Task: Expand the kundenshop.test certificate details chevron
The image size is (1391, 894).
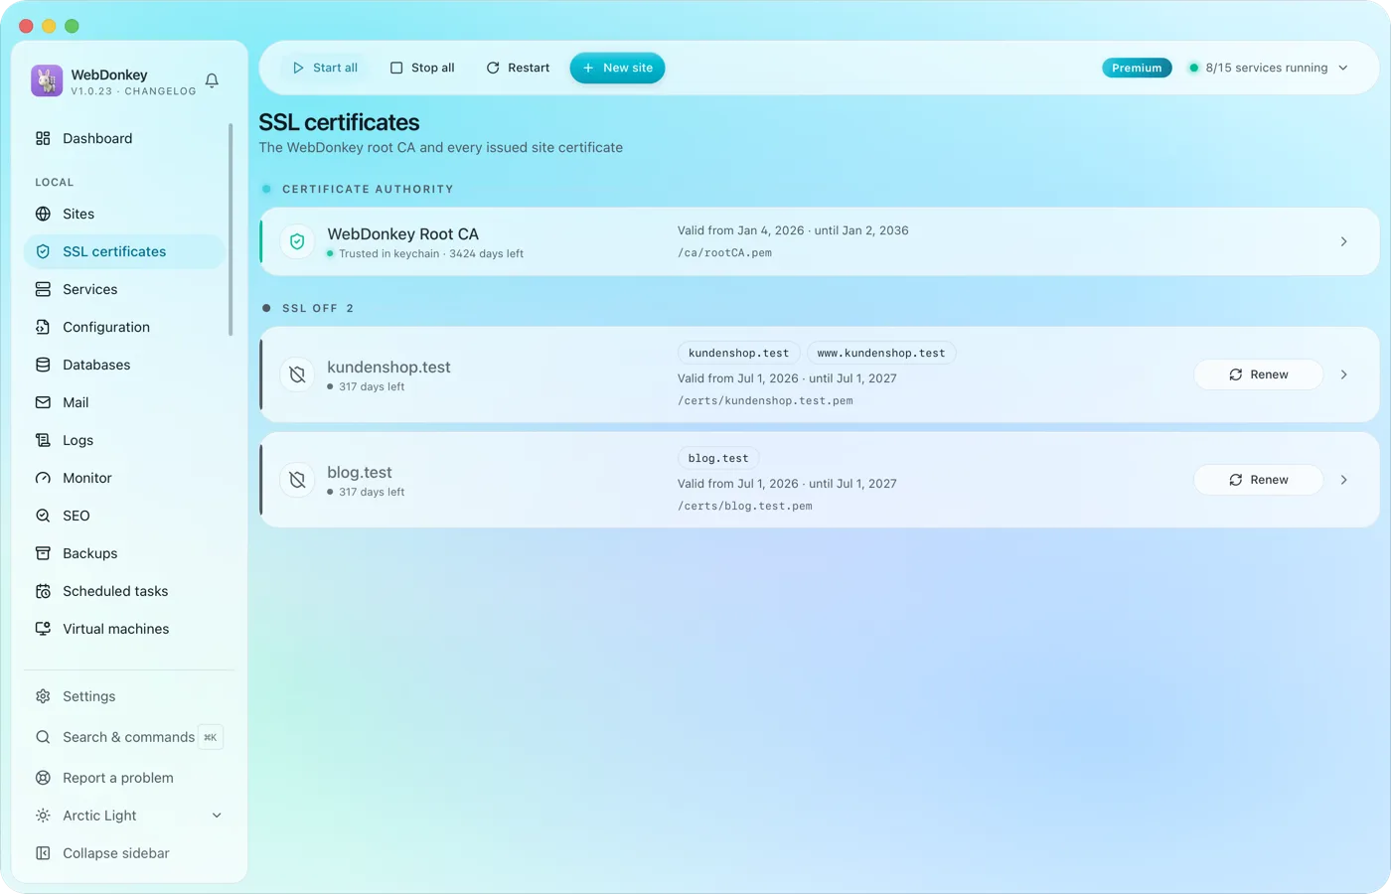Action: click(x=1343, y=374)
